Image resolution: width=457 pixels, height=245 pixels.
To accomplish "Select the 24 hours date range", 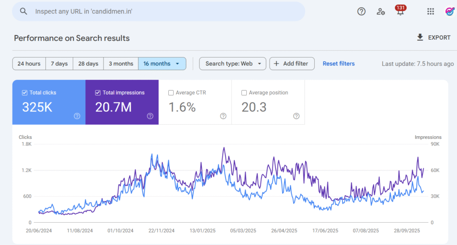I will pos(29,64).
